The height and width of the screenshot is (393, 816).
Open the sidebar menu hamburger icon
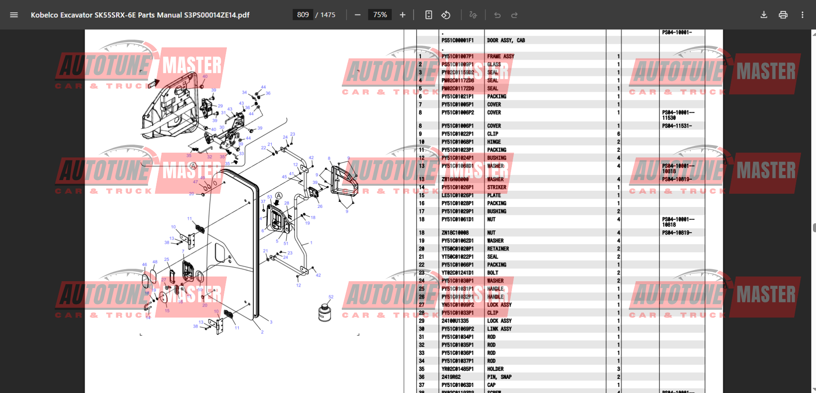point(14,15)
